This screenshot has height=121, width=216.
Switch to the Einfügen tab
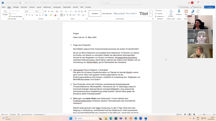[16, 7]
